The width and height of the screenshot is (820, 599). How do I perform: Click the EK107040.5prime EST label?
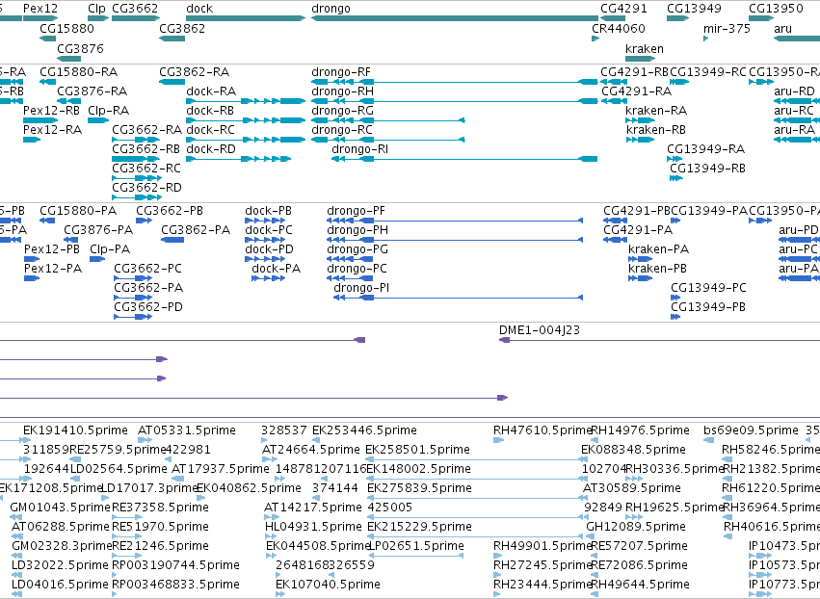[328, 585]
